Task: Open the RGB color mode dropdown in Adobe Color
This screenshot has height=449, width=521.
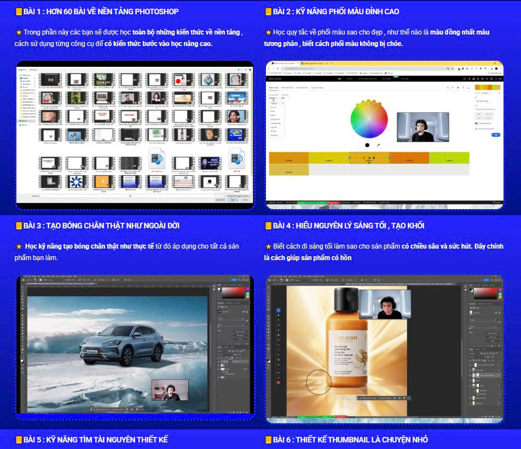Action: coord(284,98)
